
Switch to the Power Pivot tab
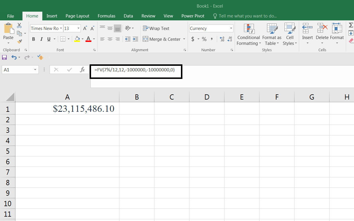[x=193, y=16]
